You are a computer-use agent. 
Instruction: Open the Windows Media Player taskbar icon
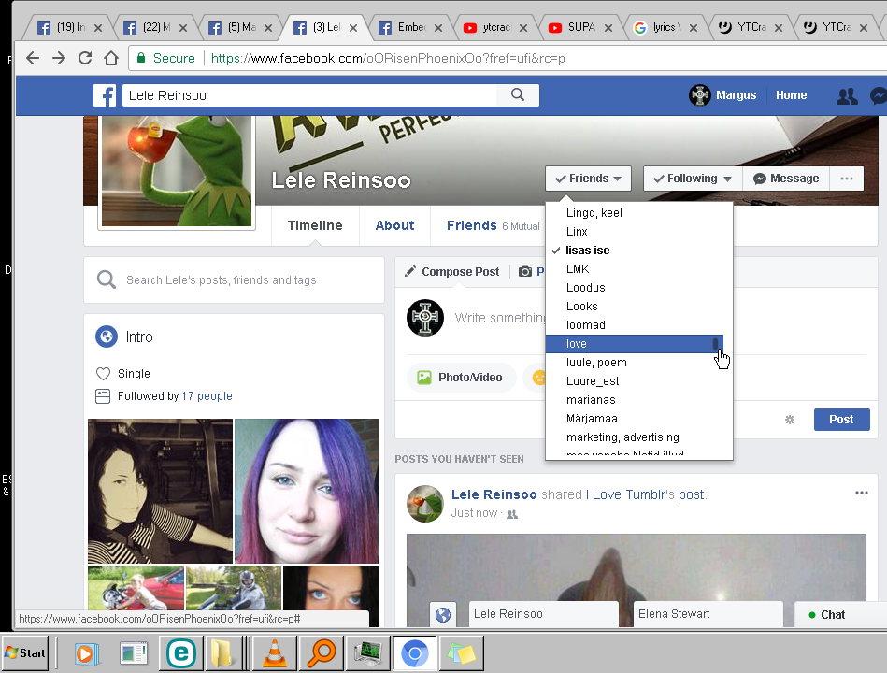(x=87, y=653)
